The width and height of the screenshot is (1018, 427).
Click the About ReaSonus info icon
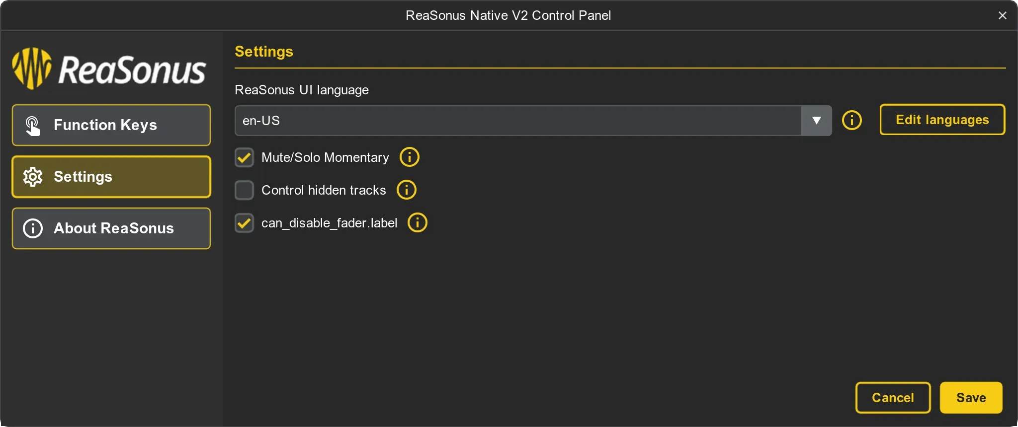click(x=33, y=228)
